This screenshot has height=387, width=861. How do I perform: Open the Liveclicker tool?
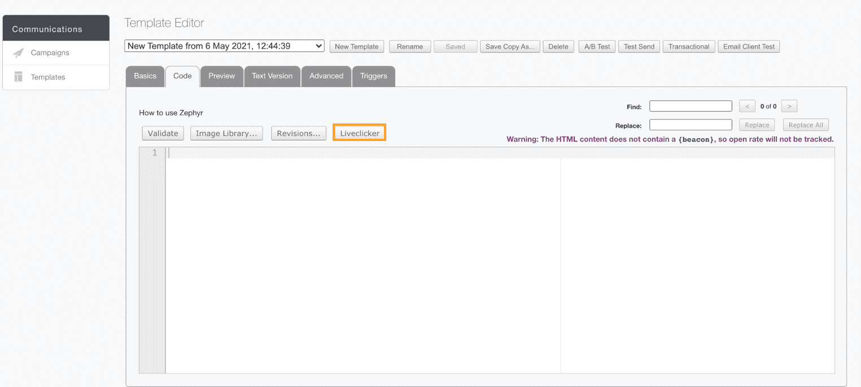pos(359,133)
